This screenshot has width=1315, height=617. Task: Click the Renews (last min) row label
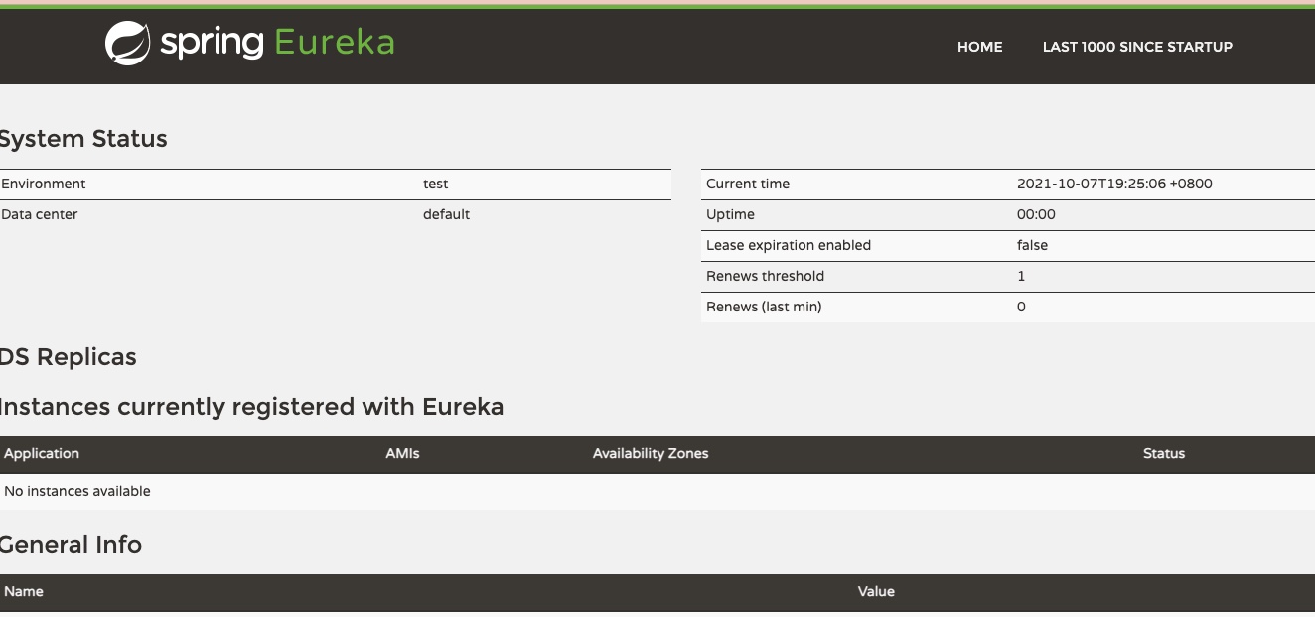[764, 307]
